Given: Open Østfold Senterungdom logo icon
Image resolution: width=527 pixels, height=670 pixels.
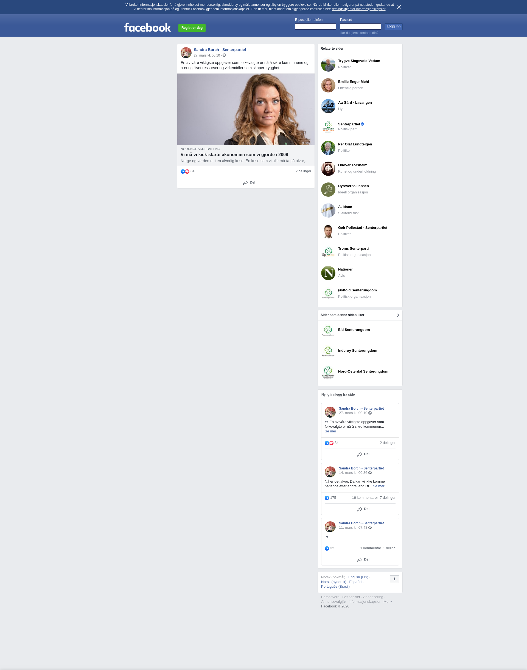Looking at the screenshot, I should pos(328,294).
